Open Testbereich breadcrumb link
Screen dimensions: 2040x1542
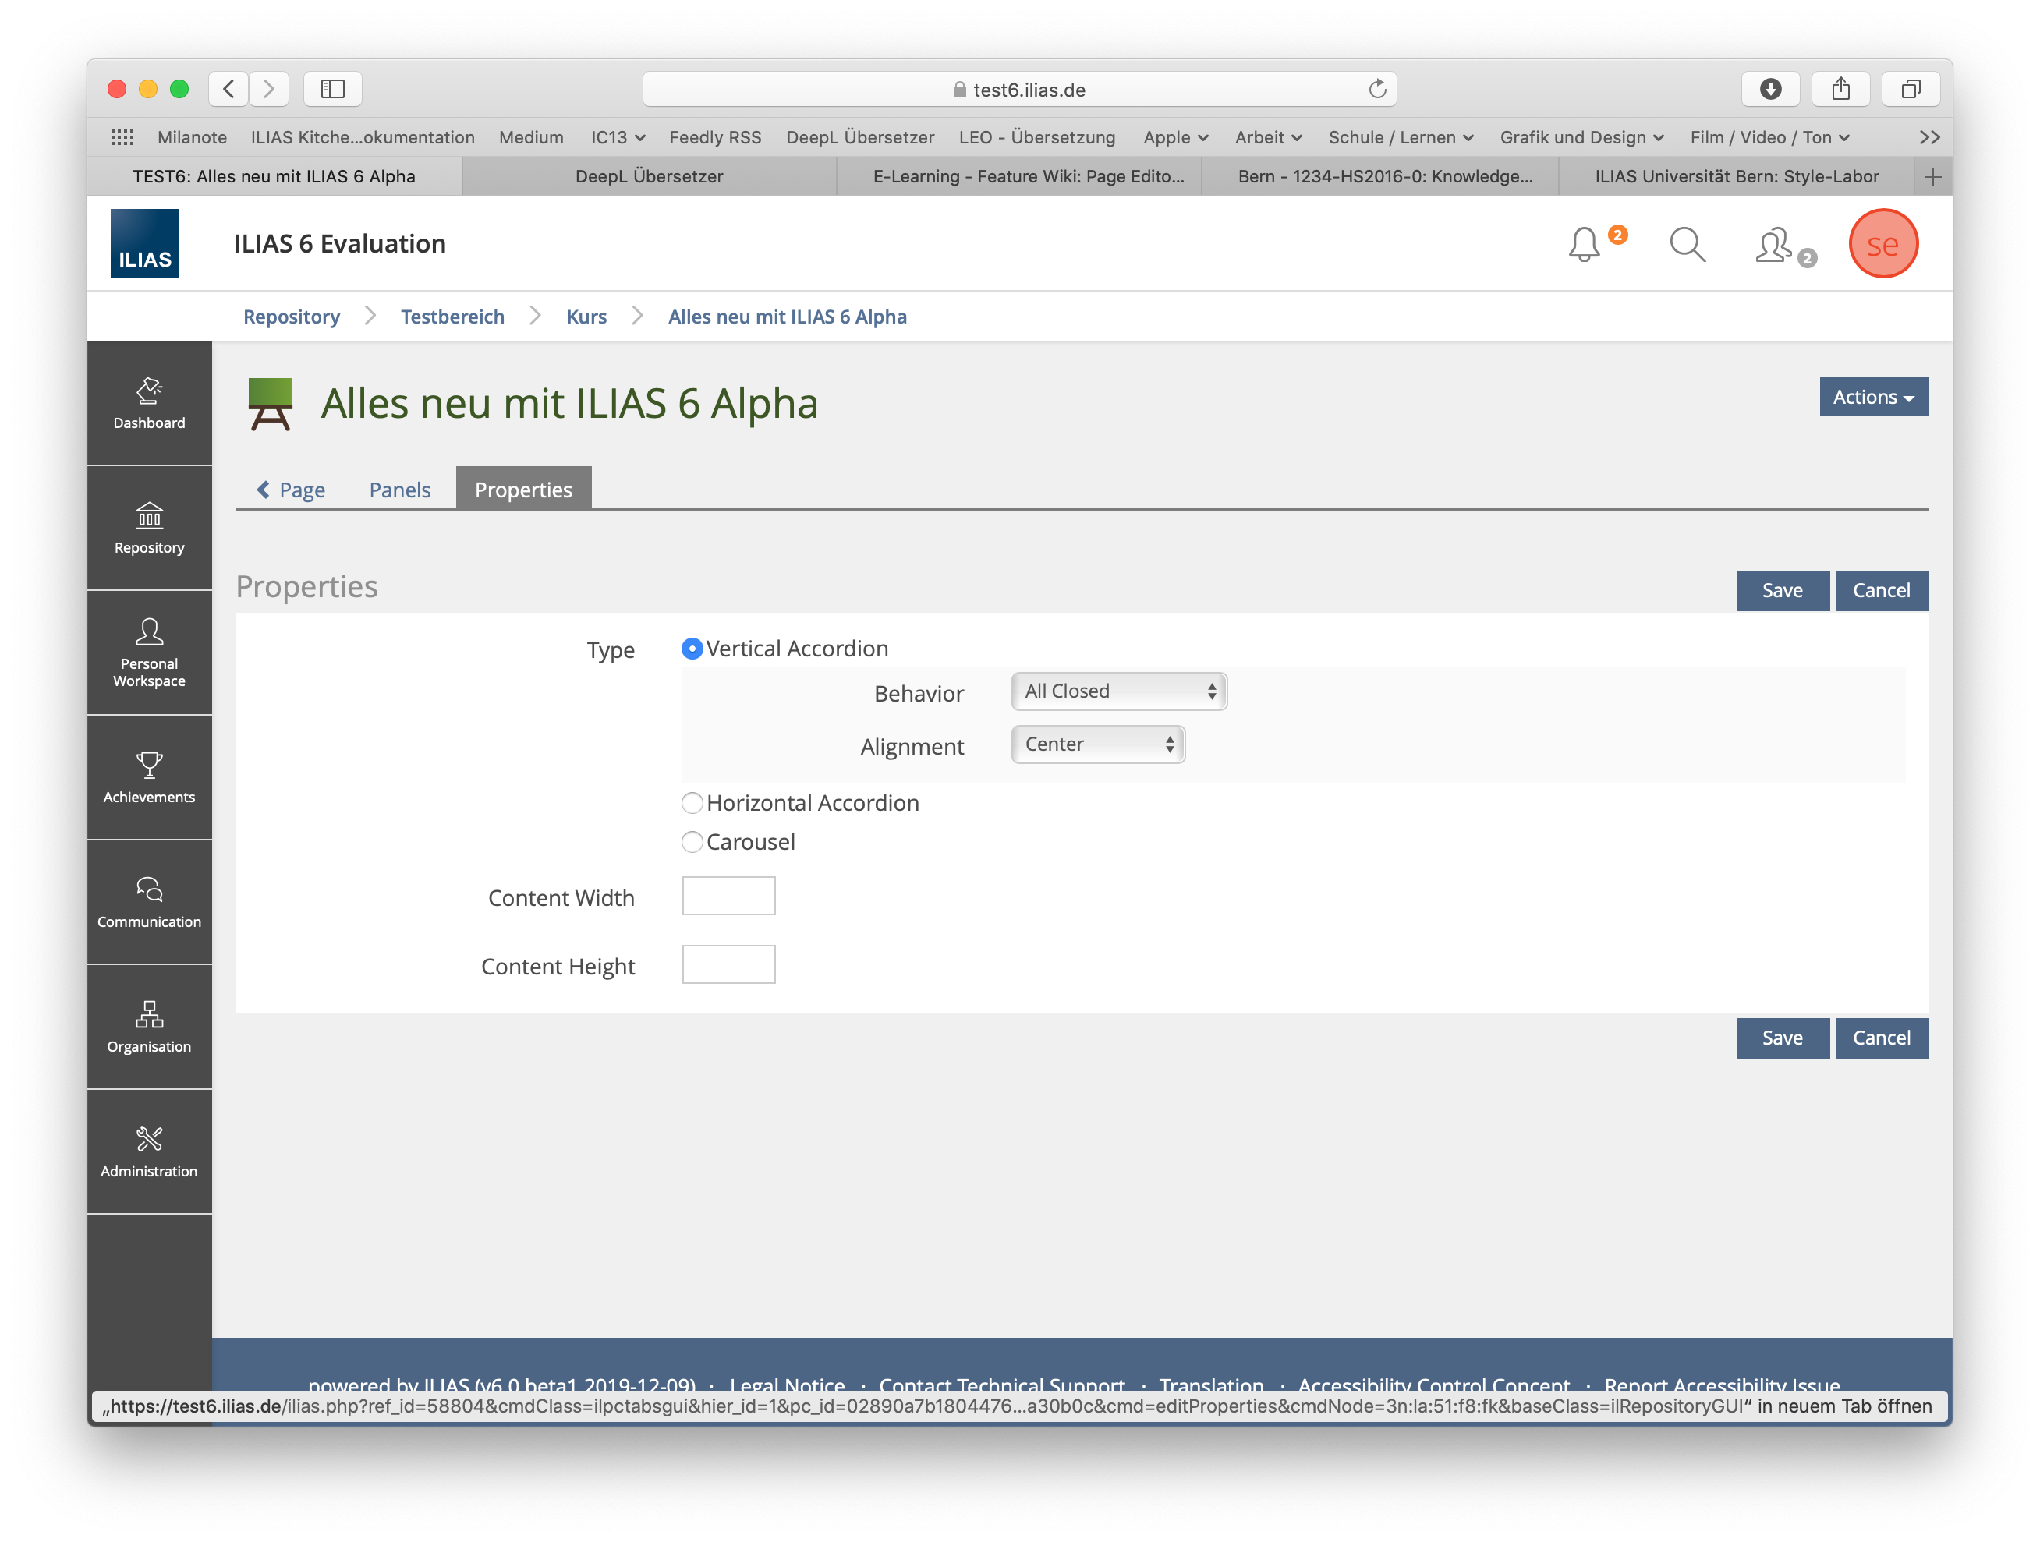(x=452, y=317)
